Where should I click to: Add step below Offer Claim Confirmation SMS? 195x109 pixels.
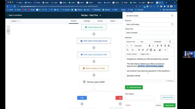pos(94,61)
